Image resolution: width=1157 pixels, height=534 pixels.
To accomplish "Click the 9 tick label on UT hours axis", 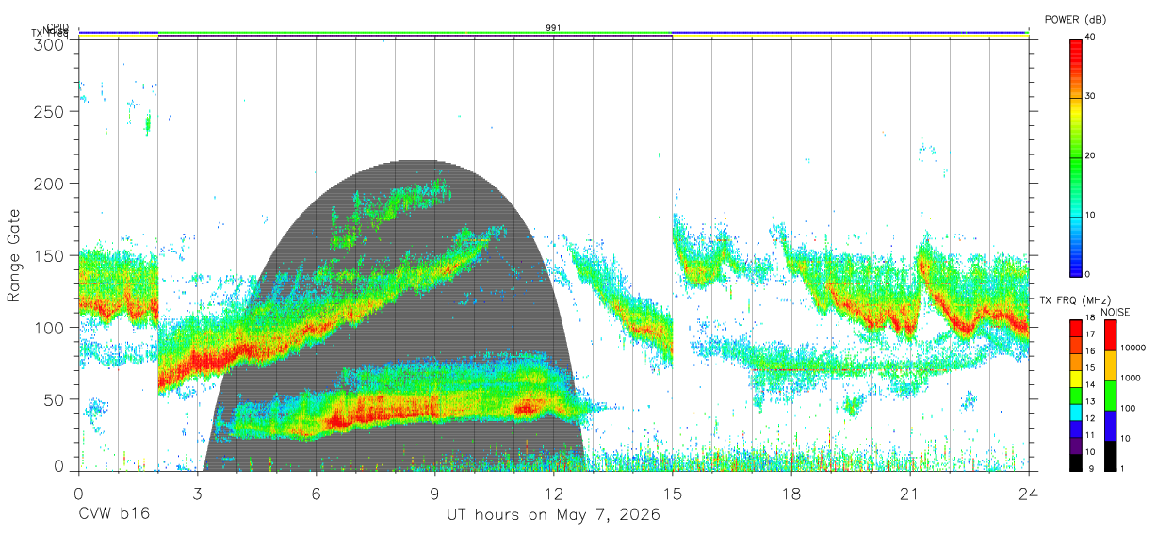I will (x=435, y=493).
